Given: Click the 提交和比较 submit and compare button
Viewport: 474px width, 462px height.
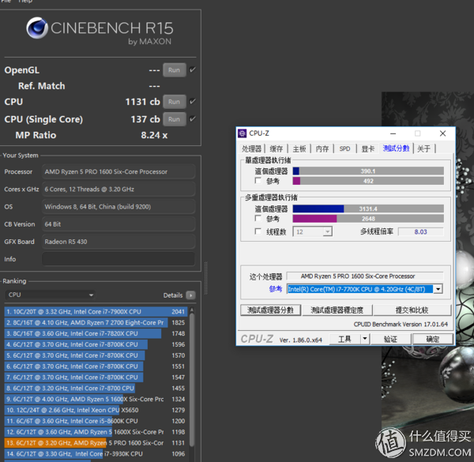Looking at the screenshot, I should pos(412,310).
